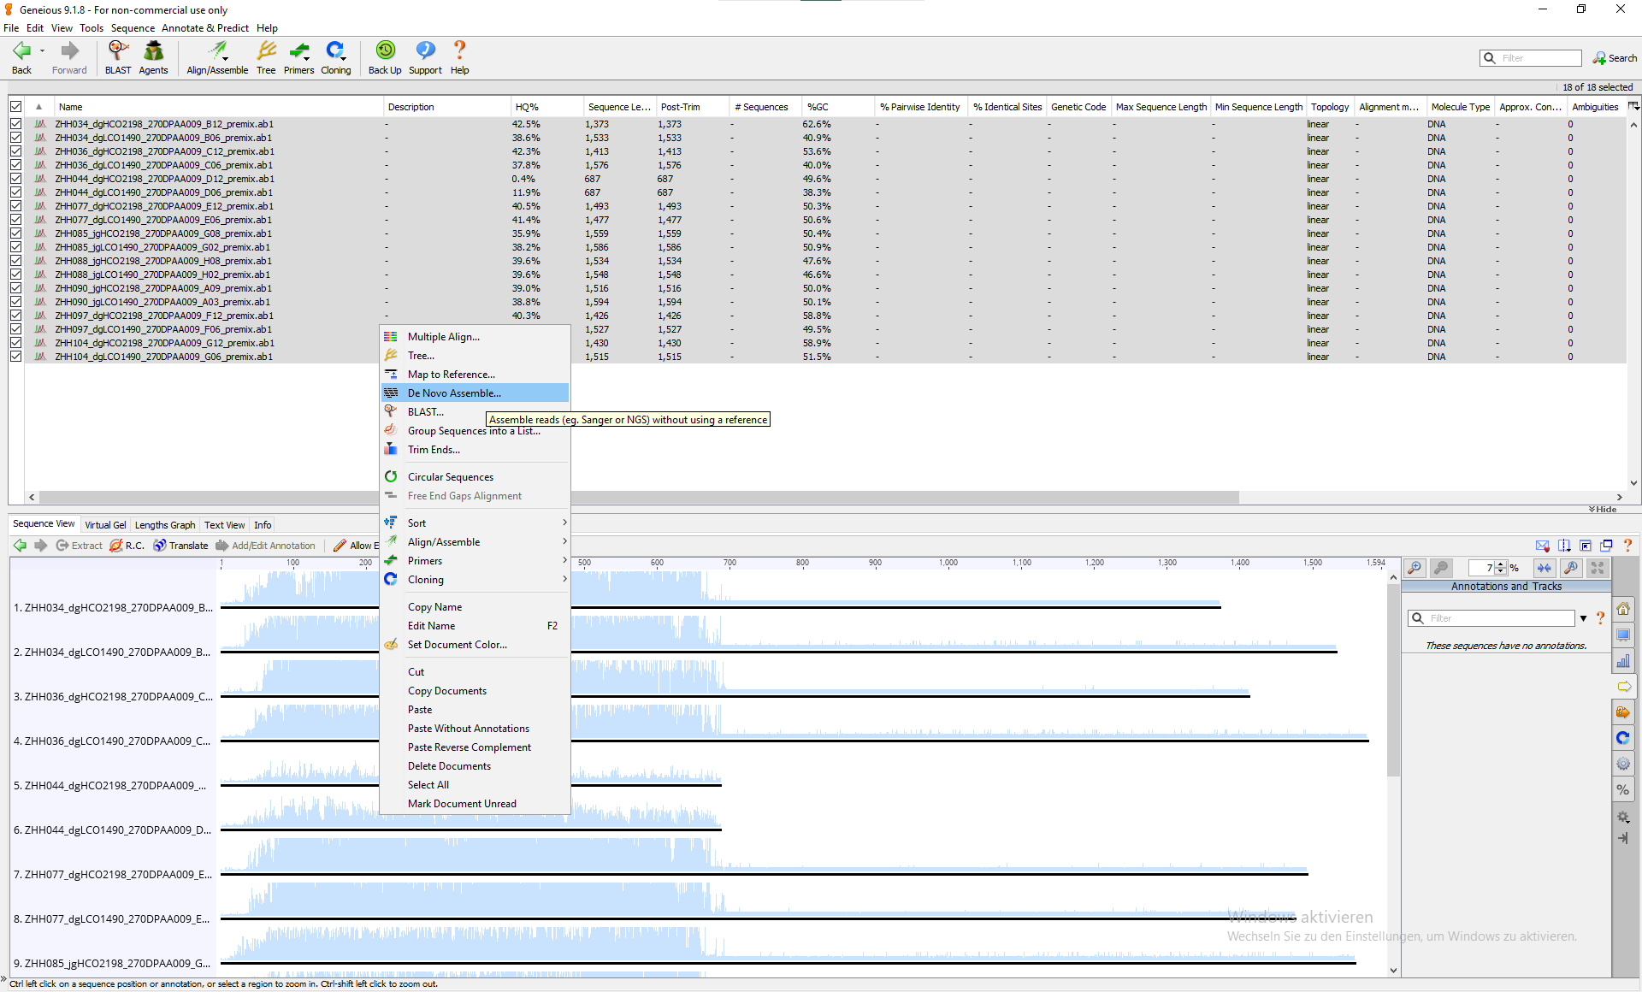Select De Novo Assemble menu item
Viewport: 1642px width, 992px height.
[475, 393]
